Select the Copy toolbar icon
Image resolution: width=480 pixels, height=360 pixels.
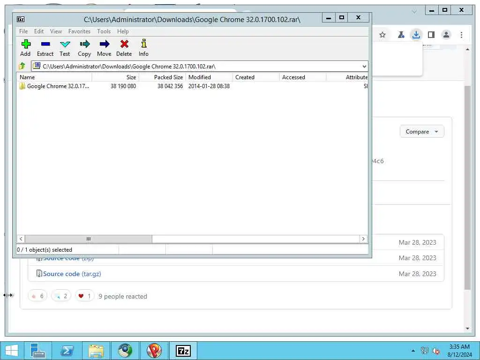coord(84,48)
